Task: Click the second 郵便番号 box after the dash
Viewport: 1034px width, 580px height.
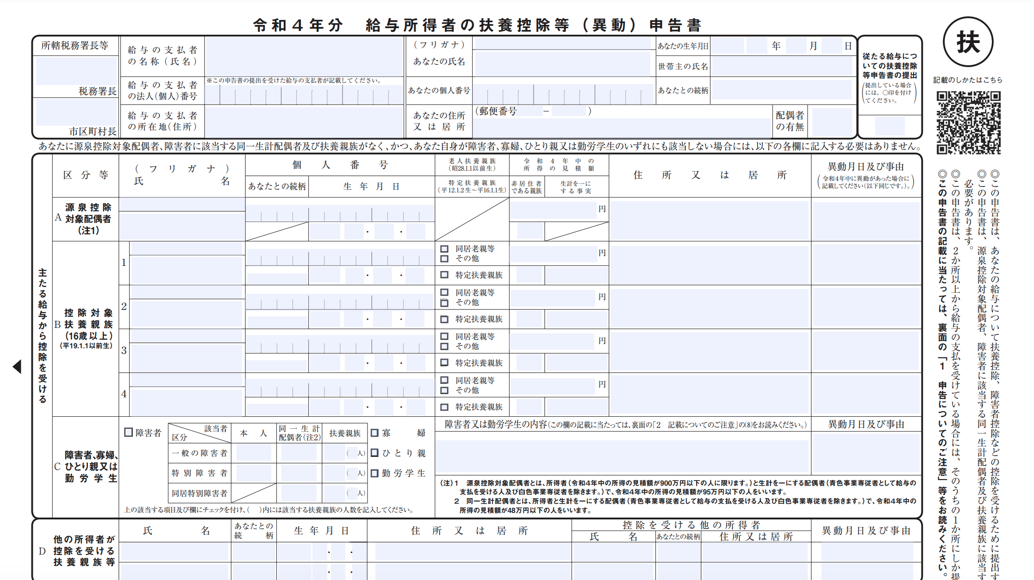Action: (x=569, y=111)
